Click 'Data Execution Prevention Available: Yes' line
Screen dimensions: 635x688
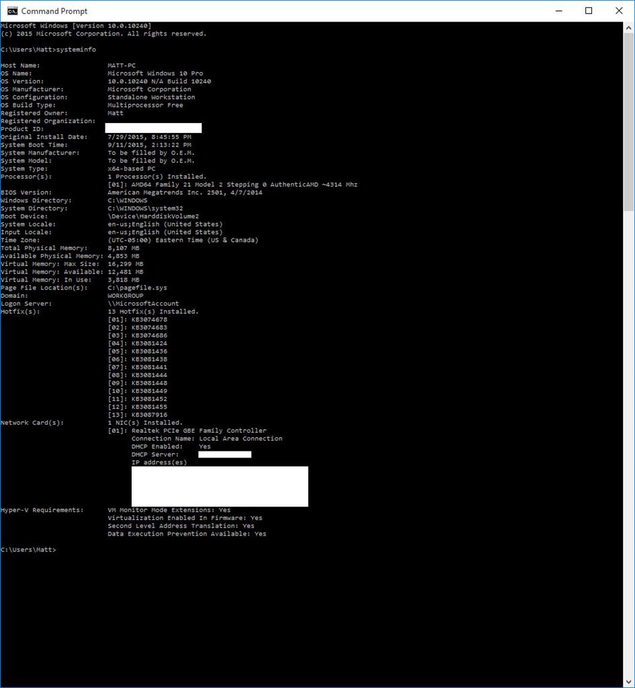(x=187, y=533)
